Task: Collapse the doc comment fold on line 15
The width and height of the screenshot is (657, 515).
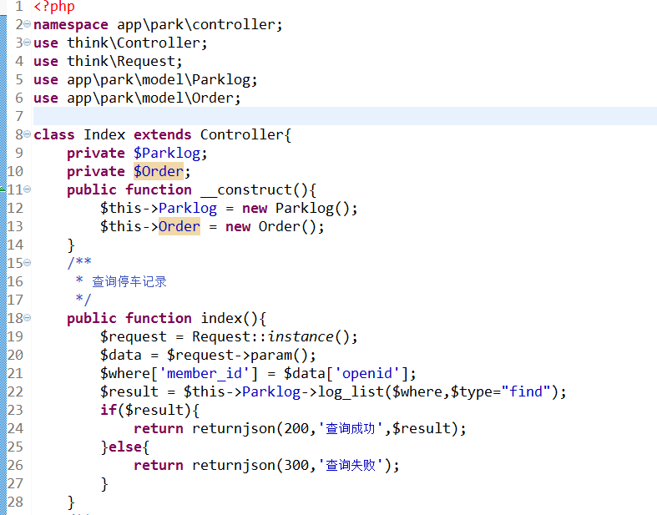Action: click(28, 264)
